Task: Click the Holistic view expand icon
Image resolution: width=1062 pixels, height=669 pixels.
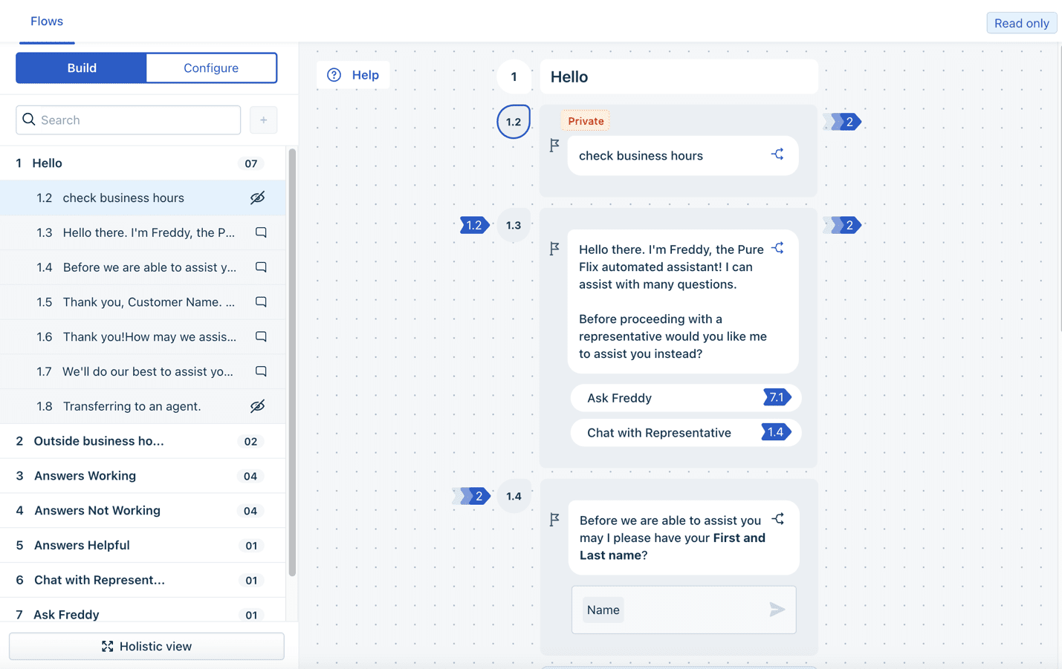Action: coord(109,646)
